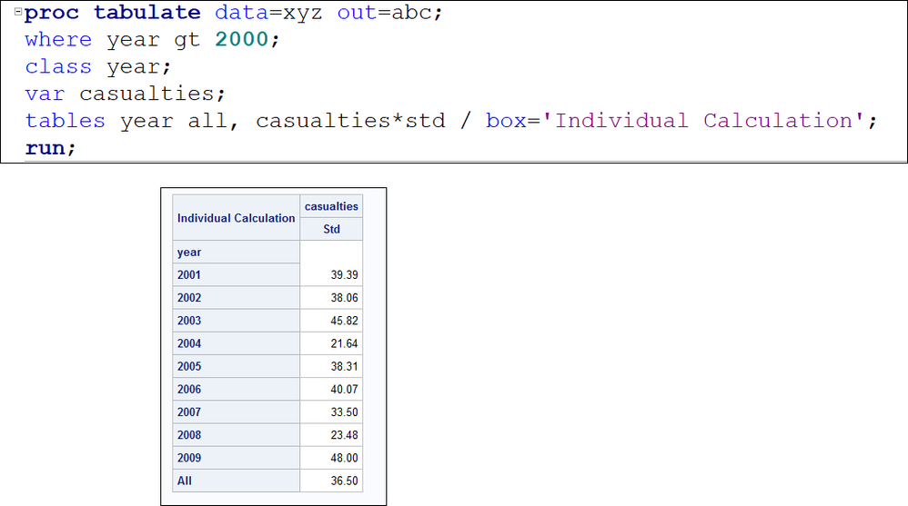Select the 2005 row label
Viewport: 908px width, 506px height.
point(237,366)
